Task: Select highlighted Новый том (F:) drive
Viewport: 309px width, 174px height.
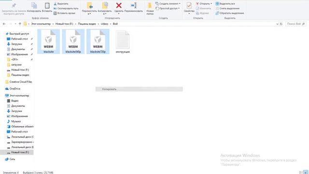Action: (x=17, y=152)
